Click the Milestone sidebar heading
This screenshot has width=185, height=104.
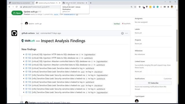tap(139, 51)
